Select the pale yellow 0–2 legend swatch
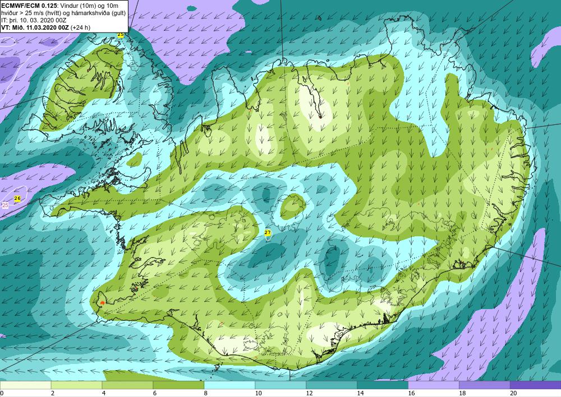This screenshot has width=561, height=397. tap(25, 385)
